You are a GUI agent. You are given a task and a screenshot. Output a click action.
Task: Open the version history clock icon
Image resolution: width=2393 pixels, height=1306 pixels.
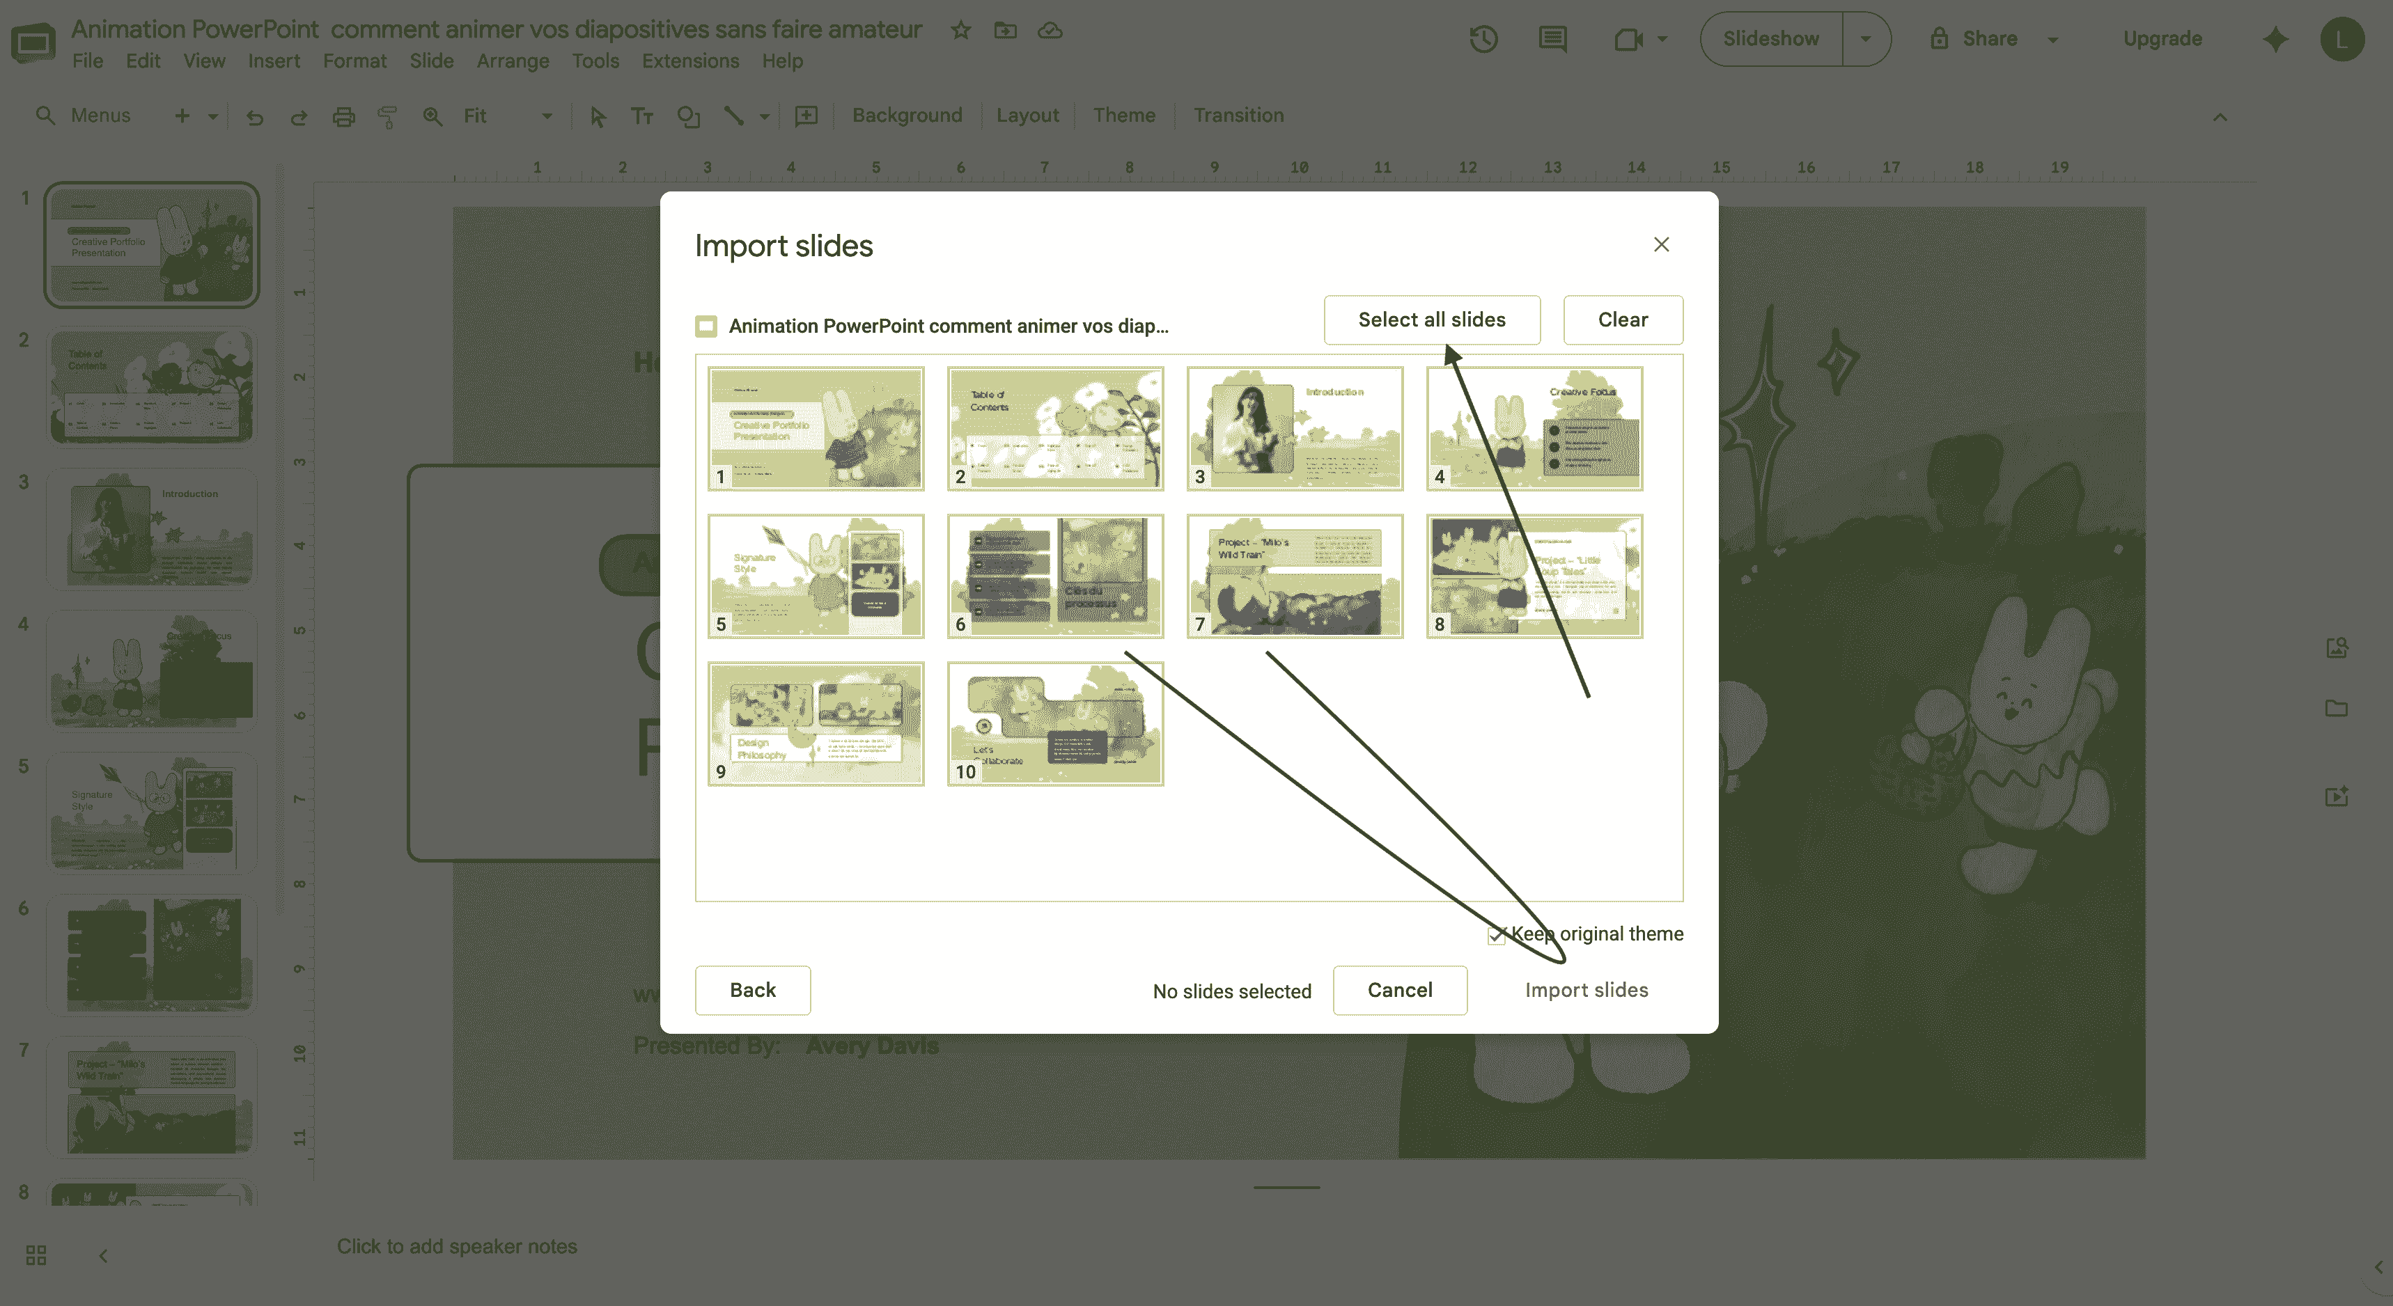pos(1483,39)
